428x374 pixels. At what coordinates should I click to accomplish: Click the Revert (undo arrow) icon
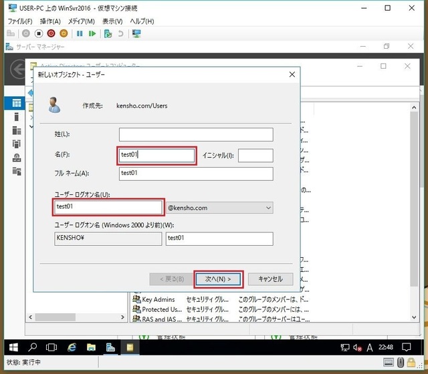(120, 33)
